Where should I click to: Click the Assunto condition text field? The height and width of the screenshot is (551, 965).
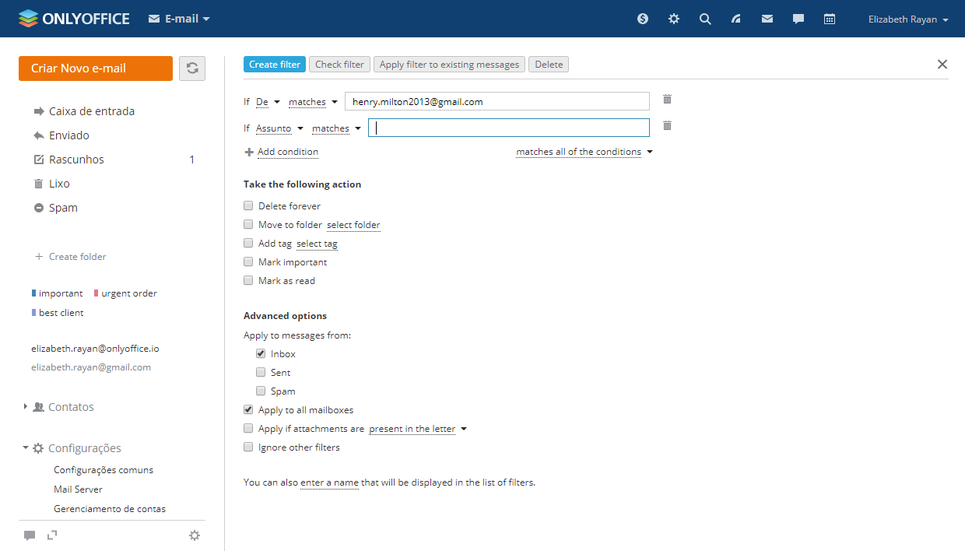(x=508, y=128)
